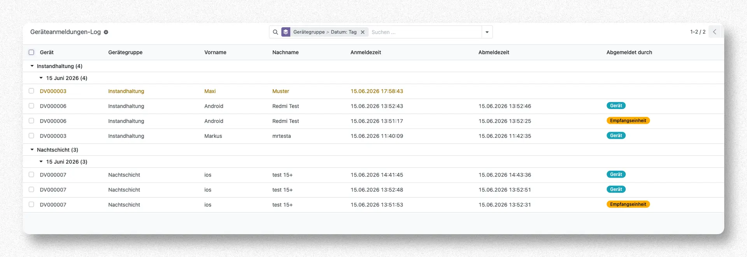Check the DV000006 row logged in 13:51:17
Screen dimensions: 747x257
point(32,121)
